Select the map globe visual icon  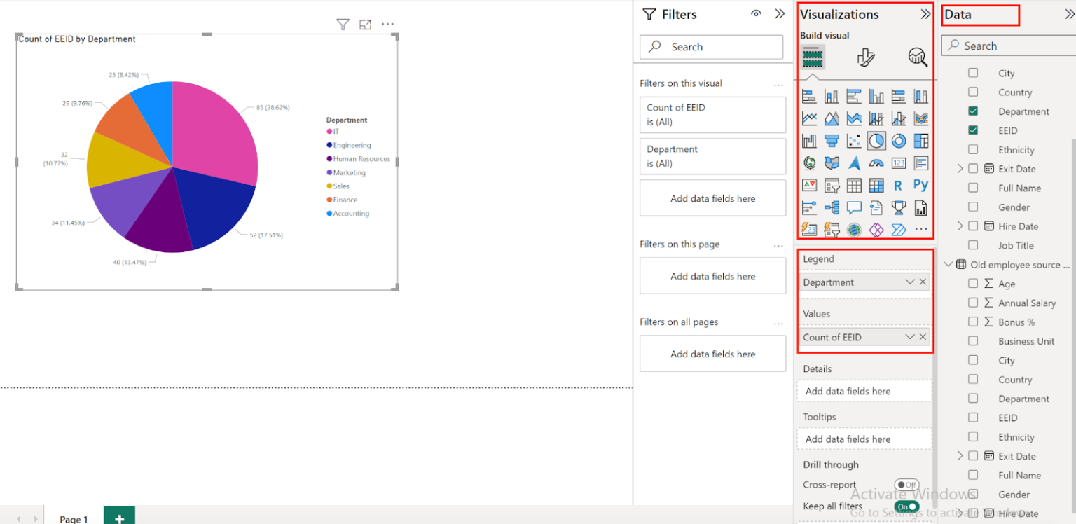810,163
